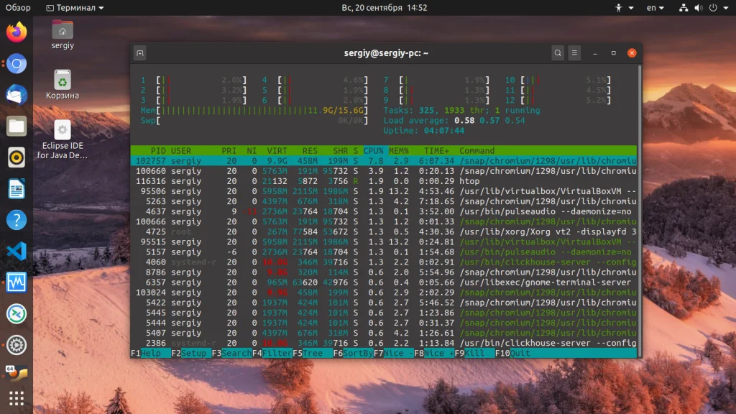The width and height of the screenshot is (736, 414).
Task: Expand the Терминал app menu in top bar
Action: [75, 8]
